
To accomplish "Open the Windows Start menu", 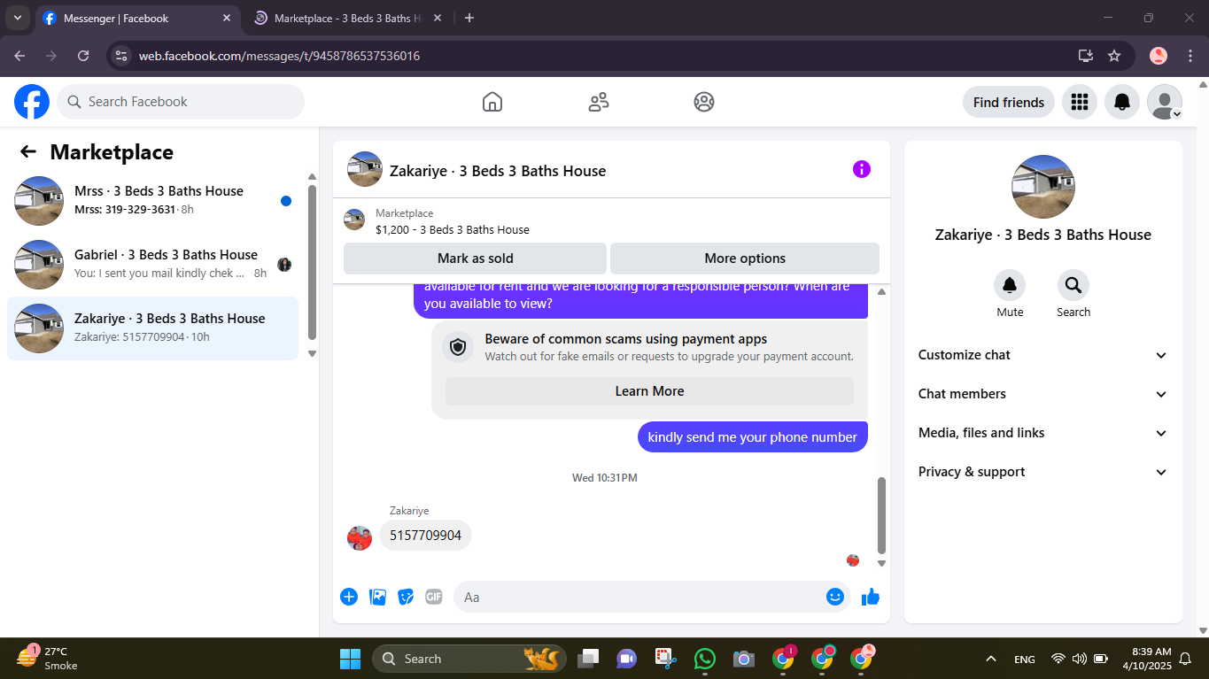I will coord(351,659).
